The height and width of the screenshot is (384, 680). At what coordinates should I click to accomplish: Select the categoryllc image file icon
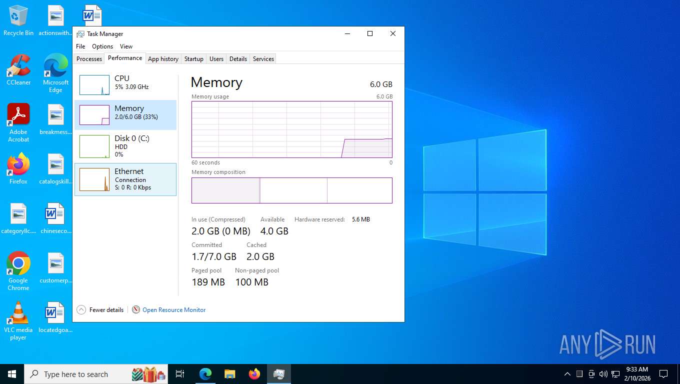18,219
